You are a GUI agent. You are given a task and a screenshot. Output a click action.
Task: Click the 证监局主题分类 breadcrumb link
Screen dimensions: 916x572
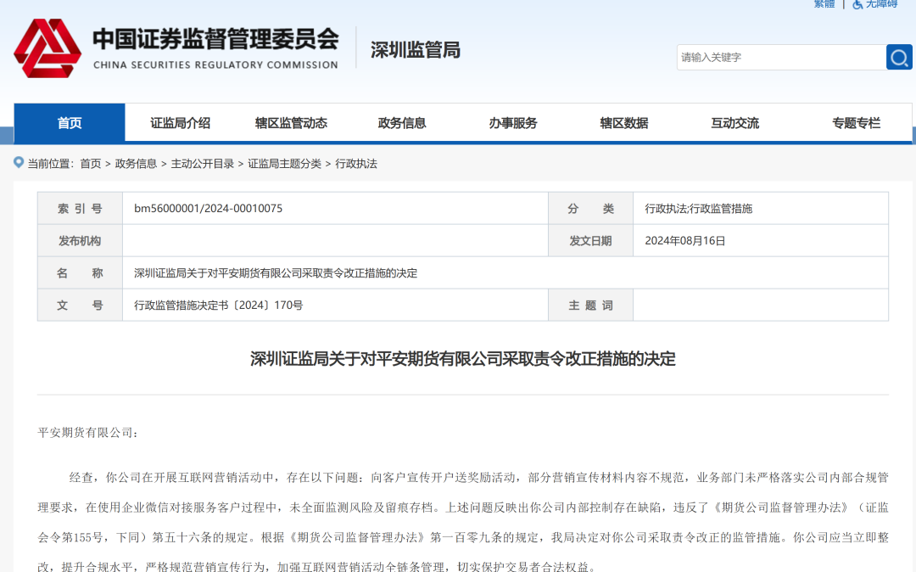point(284,164)
